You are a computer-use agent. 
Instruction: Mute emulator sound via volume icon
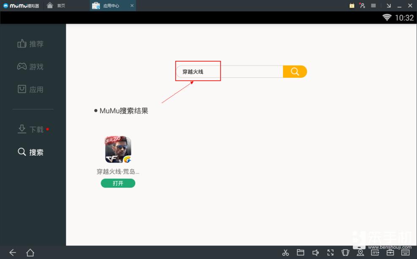315,252
